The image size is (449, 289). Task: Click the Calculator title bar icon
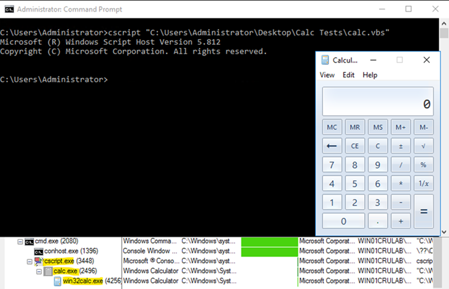[x=324, y=60]
